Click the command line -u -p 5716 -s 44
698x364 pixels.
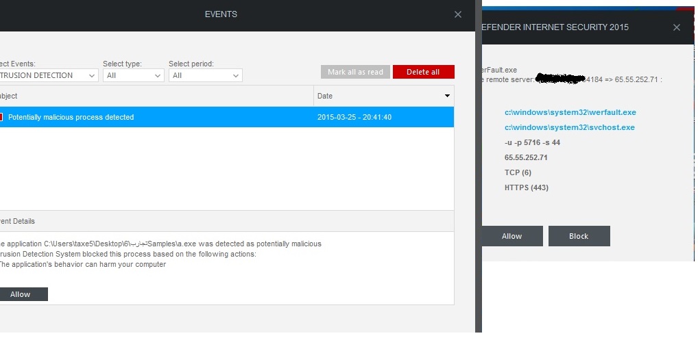532,143
